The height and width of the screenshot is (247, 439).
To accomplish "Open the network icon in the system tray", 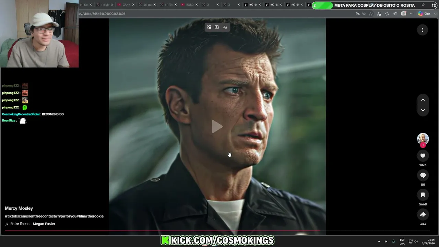I will (411, 242).
